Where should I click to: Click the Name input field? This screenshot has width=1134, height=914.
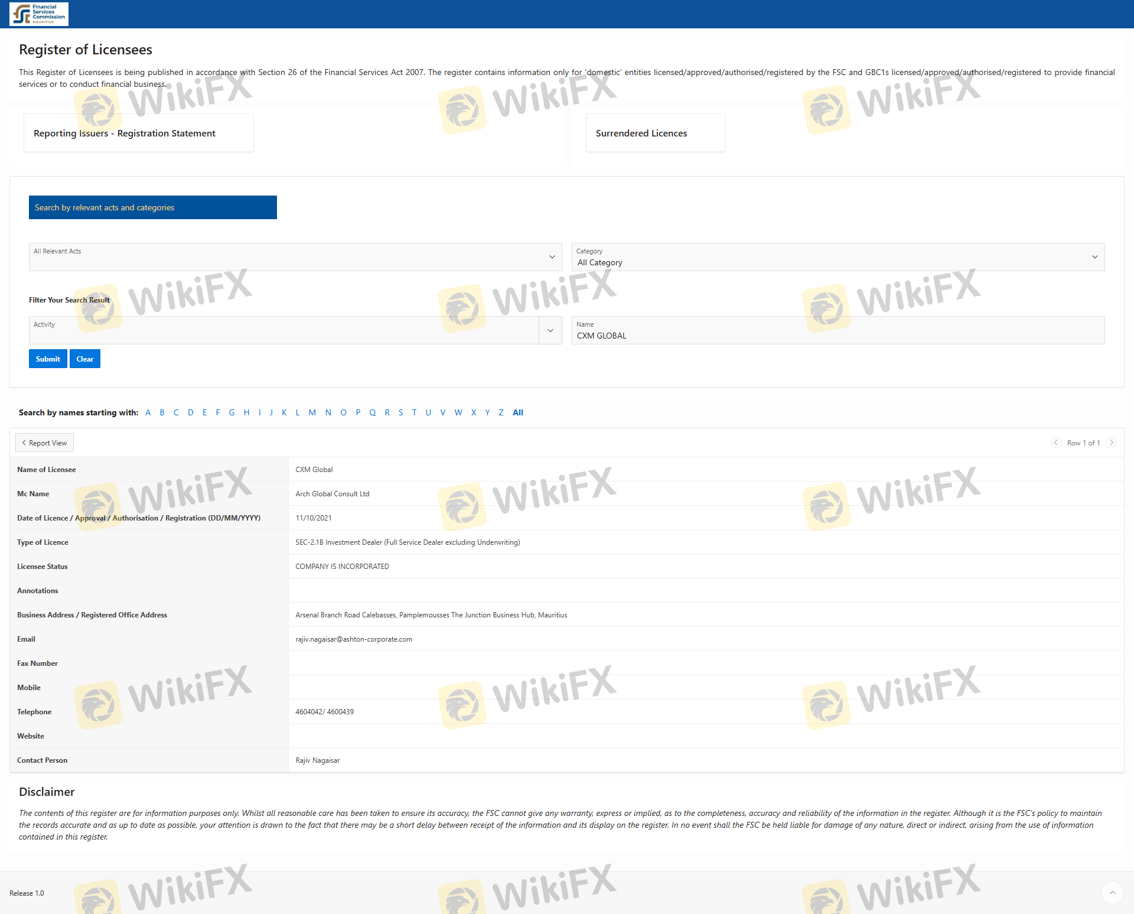click(x=838, y=336)
